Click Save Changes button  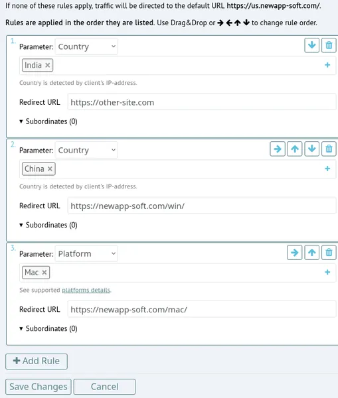pos(39,387)
